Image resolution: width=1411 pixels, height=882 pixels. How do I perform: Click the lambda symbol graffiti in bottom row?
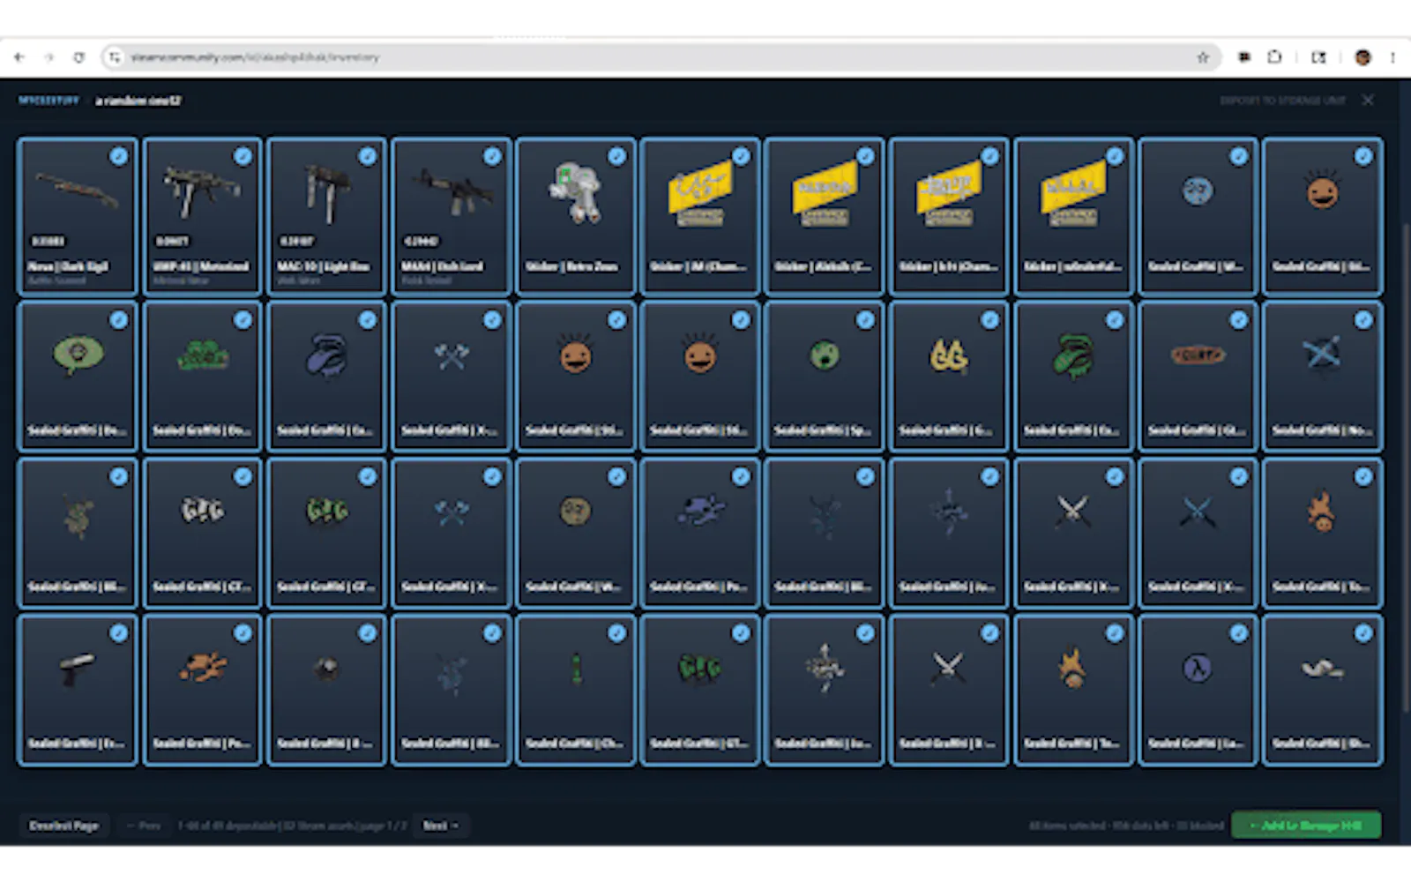pyautogui.click(x=1198, y=668)
